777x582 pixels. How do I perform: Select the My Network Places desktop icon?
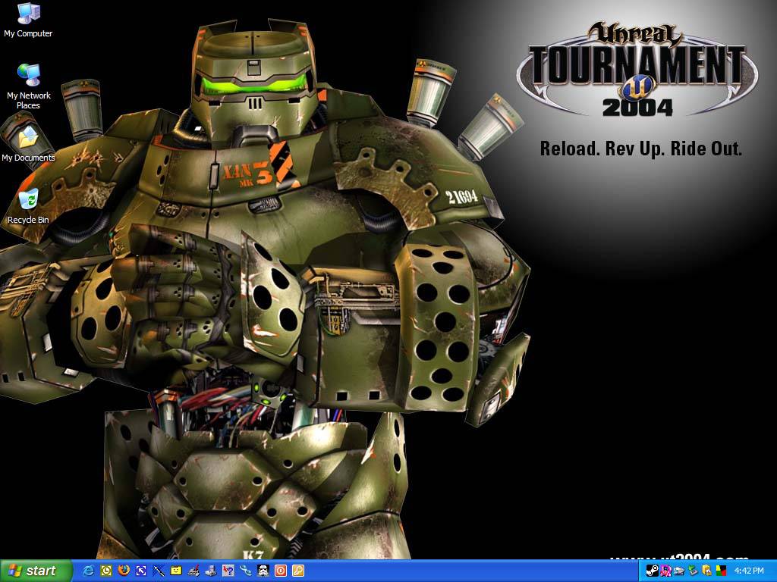coord(28,86)
